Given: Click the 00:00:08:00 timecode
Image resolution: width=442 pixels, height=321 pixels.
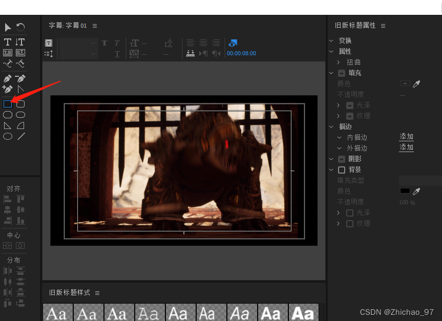Looking at the screenshot, I should click(241, 54).
